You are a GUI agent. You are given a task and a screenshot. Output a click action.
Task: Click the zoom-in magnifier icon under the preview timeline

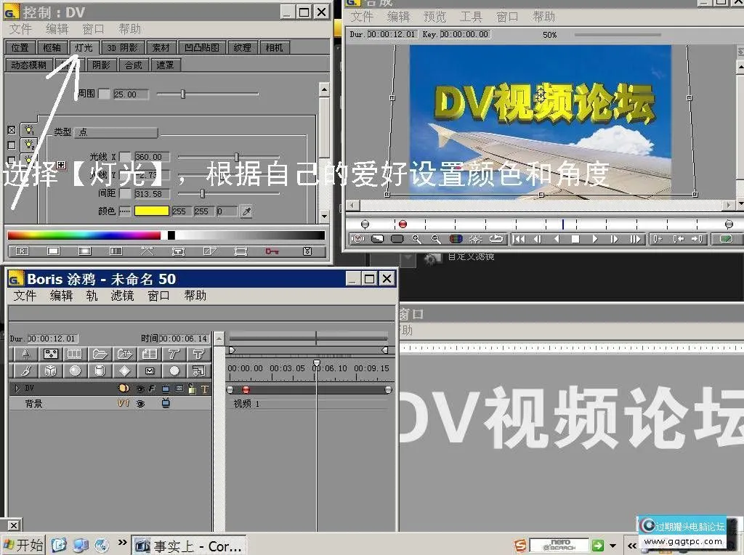tap(416, 238)
